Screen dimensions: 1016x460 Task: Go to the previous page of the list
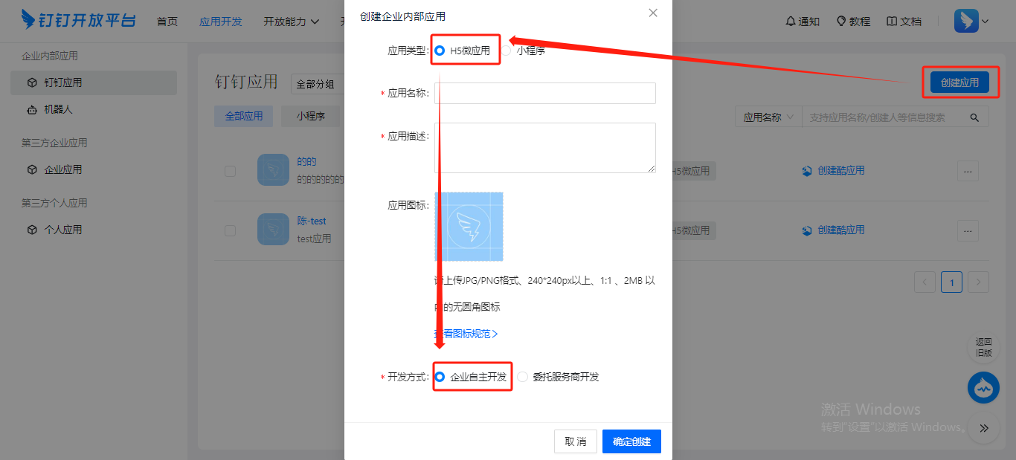pyautogui.click(x=925, y=282)
